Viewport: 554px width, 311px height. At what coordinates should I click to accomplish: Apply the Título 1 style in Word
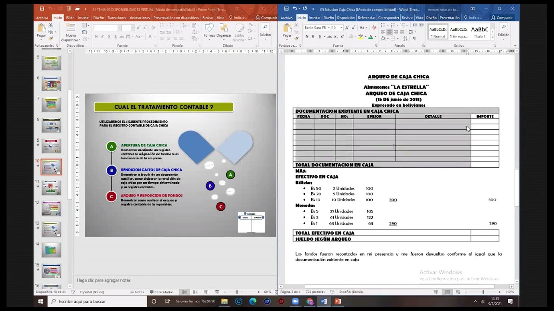tap(480, 32)
